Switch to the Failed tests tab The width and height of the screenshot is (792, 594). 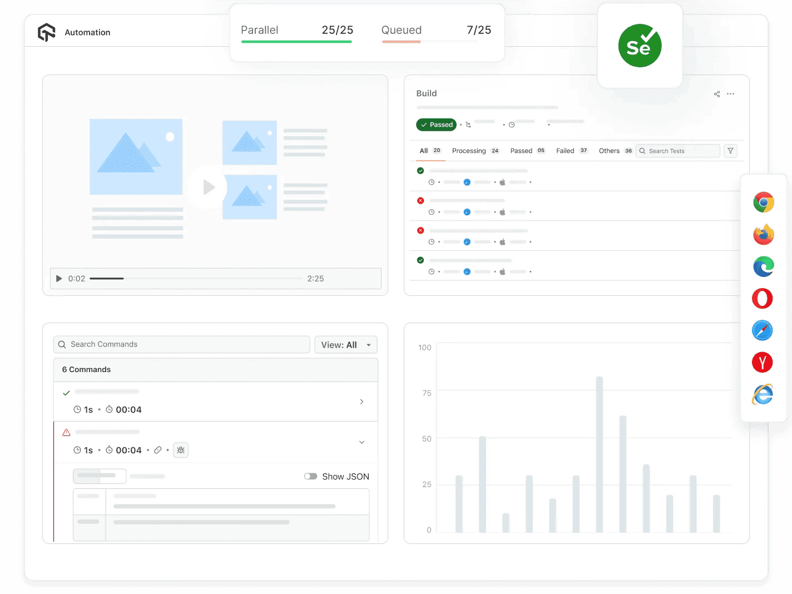click(x=565, y=150)
